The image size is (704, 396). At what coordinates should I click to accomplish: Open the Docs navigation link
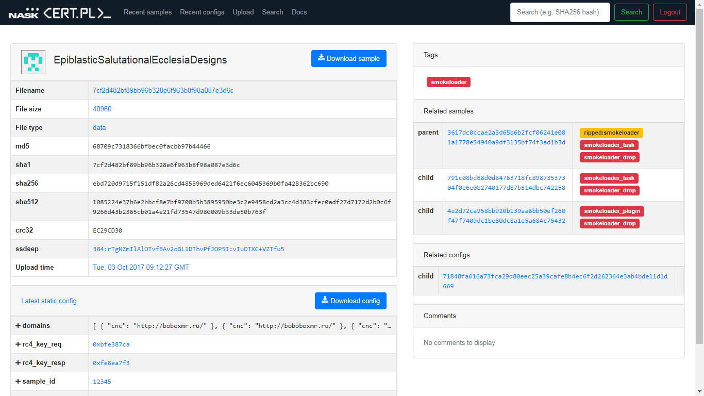pos(299,12)
